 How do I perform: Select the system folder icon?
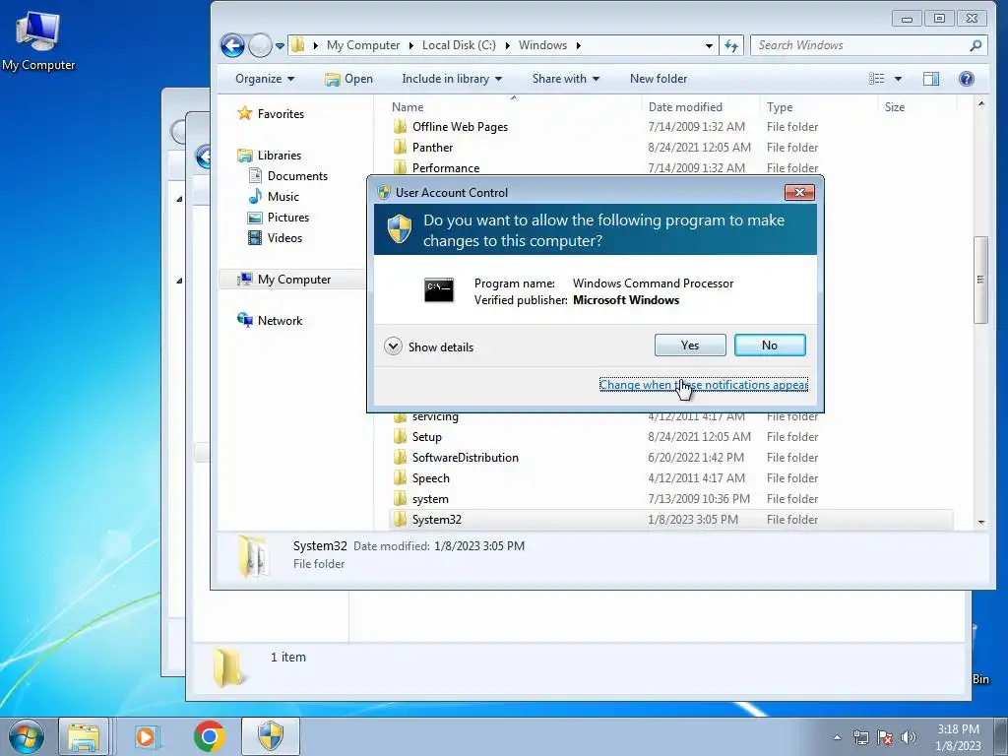(x=400, y=498)
